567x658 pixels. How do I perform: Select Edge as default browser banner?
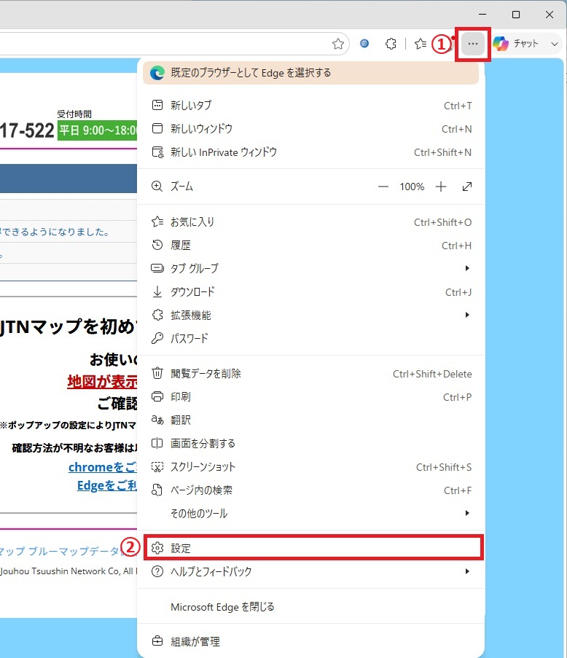tap(311, 73)
